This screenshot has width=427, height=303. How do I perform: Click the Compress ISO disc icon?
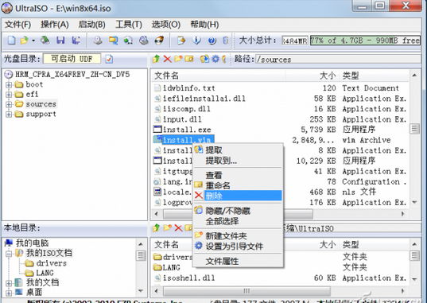coord(143,41)
